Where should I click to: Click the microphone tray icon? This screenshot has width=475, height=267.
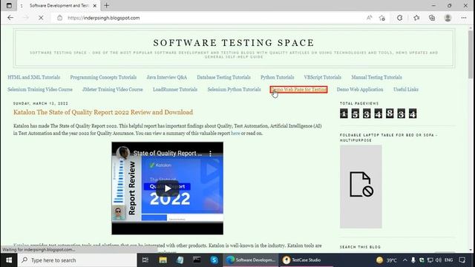coord(413,260)
